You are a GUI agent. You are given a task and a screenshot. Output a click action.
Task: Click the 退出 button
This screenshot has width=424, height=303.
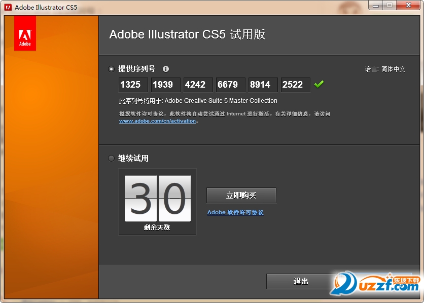coord(301,281)
